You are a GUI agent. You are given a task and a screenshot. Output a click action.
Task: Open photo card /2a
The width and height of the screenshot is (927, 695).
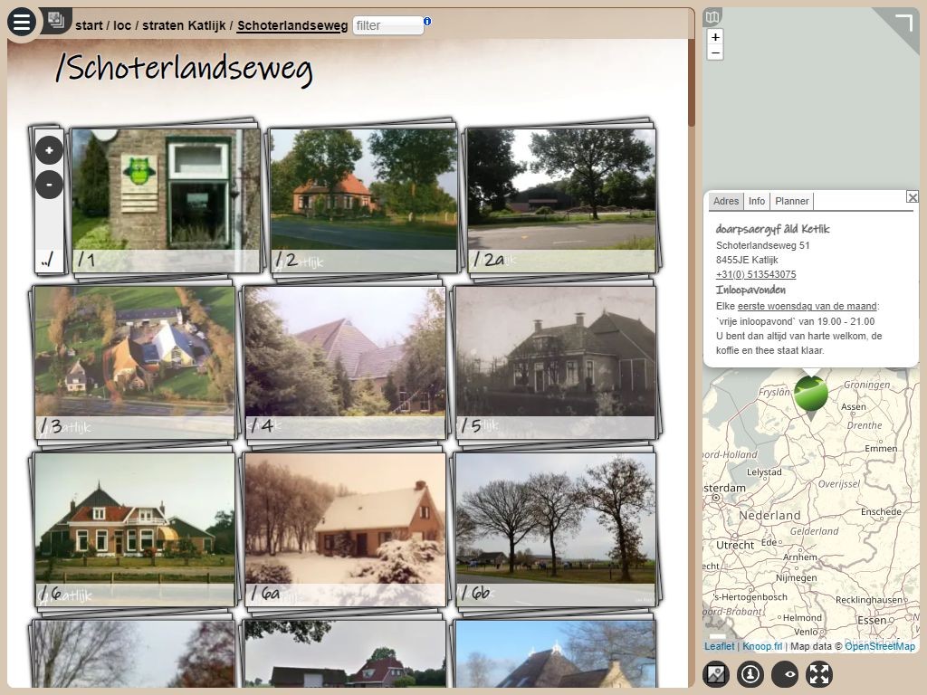tap(561, 200)
